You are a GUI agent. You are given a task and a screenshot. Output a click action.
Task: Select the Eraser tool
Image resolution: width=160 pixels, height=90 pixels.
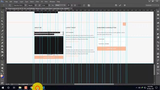(x=2, y=43)
